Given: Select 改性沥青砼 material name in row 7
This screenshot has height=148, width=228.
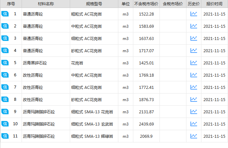Looking at the screenshot, I should (x=33, y=88).
